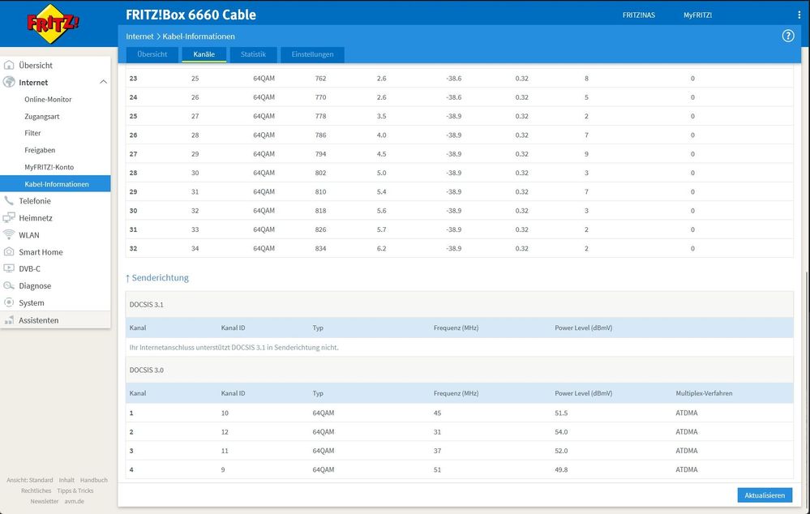Open the Diagnose menu item
Screen dimensions: 810x514
[35, 285]
